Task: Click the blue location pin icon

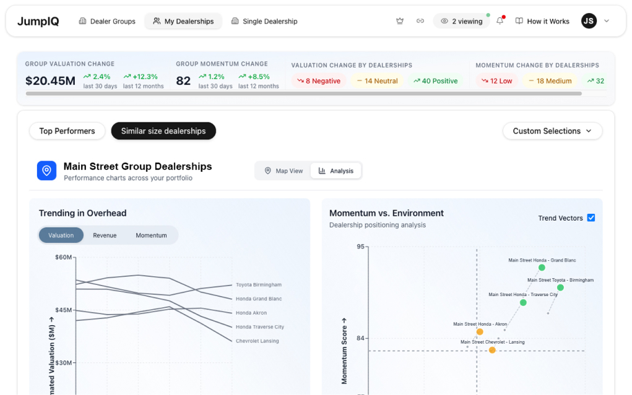Action: (46, 171)
